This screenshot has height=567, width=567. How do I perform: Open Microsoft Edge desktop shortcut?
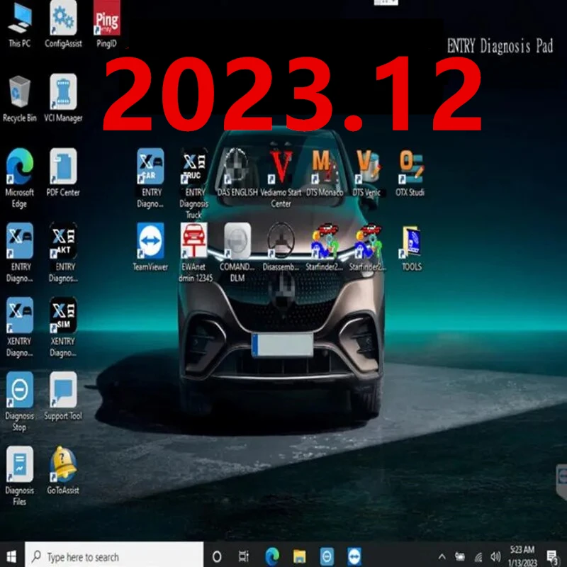click(20, 178)
